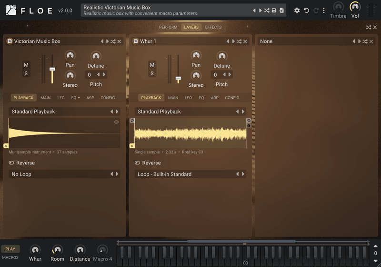Open the CONFIG tab in Whur 1 layer
Screen dimensions: 381x267
point(232,98)
